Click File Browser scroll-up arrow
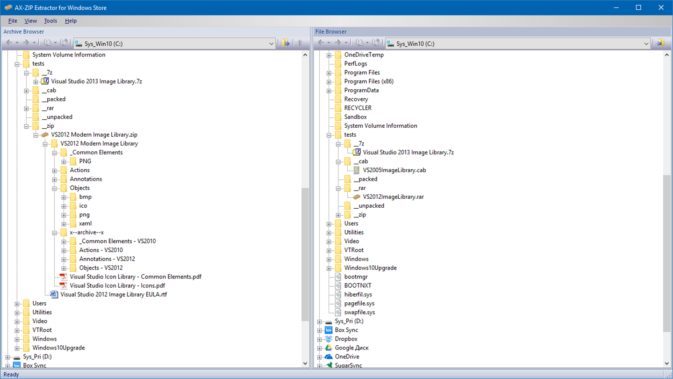The width and height of the screenshot is (673, 379). (x=666, y=55)
